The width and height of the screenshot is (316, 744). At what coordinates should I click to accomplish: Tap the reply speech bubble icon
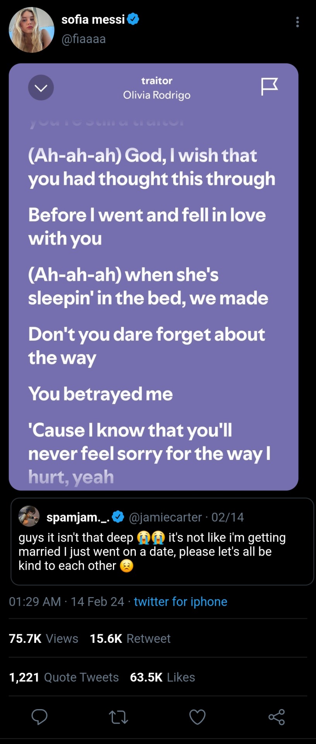39,717
